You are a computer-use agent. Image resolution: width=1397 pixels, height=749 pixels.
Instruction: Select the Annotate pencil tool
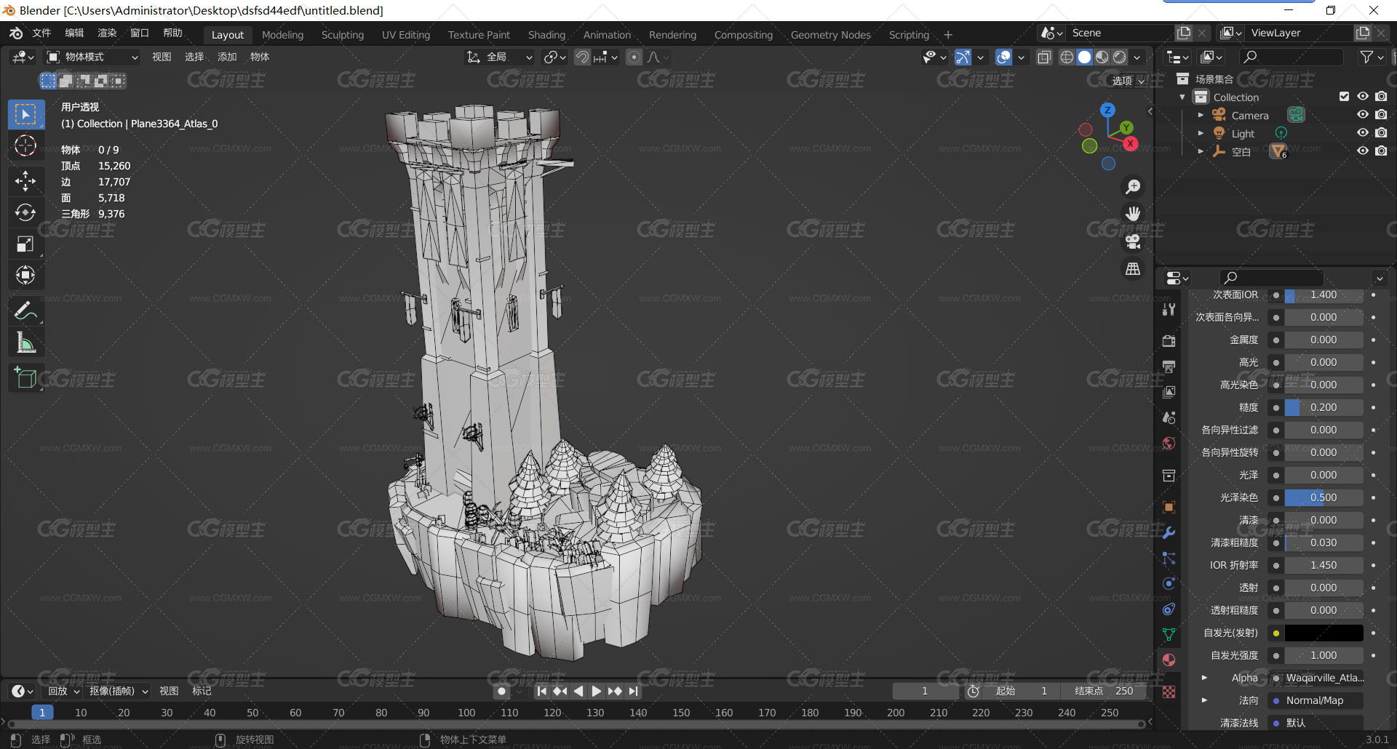(25, 311)
